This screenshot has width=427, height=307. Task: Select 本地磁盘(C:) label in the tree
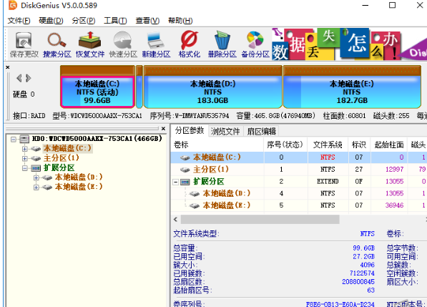(67, 148)
